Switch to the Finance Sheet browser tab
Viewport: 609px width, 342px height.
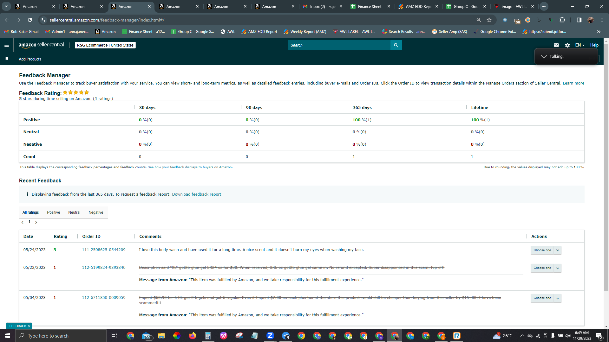(x=370, y=6)
